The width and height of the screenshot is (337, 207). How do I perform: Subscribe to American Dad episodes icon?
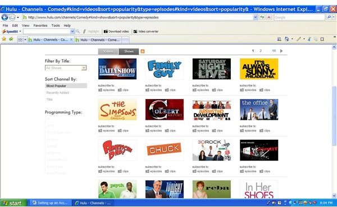point(100,171)
